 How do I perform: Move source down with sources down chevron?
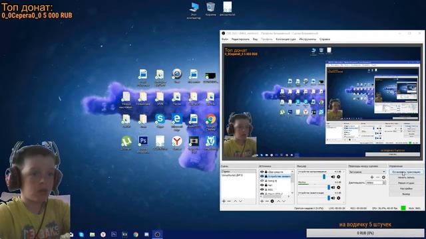point(284,201)
